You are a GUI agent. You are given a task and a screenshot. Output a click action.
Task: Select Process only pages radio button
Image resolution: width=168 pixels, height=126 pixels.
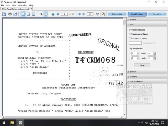tap(129, 38)
